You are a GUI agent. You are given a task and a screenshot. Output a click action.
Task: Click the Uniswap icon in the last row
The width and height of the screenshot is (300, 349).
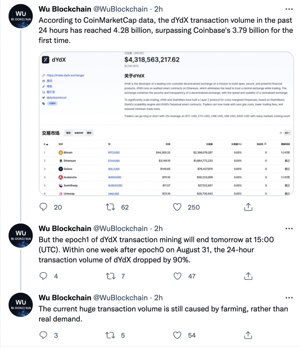coord(61,193)
